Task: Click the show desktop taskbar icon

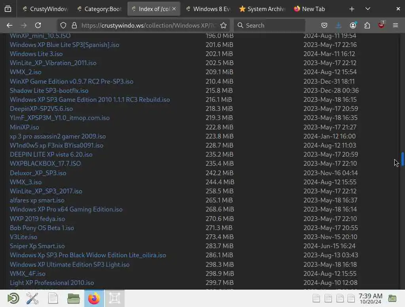Action: point(115,298)
